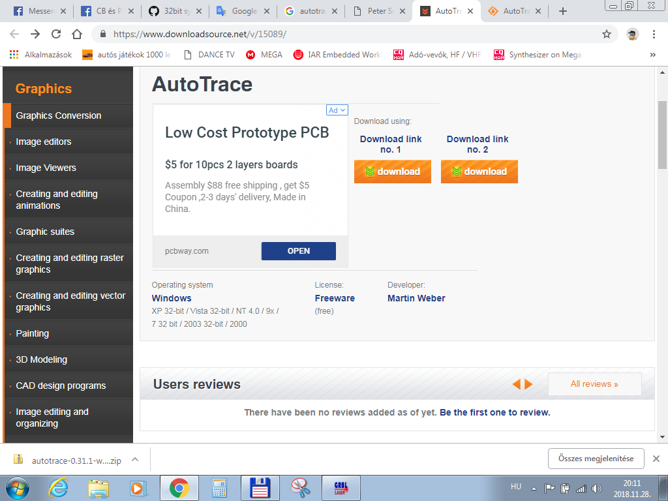Show previous review with left orange arrow
The height and width of the screenshot is (501, 668).
[517, 384]
